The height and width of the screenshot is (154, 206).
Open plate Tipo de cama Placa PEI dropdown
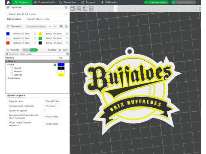52,101
